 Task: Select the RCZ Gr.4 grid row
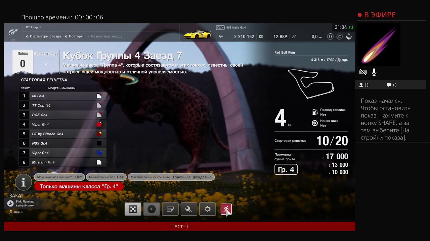pos(62,115)
